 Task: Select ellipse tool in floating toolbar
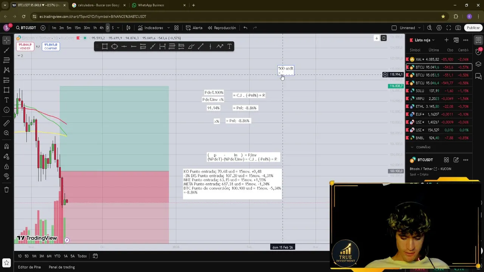(x=115, y=46)
